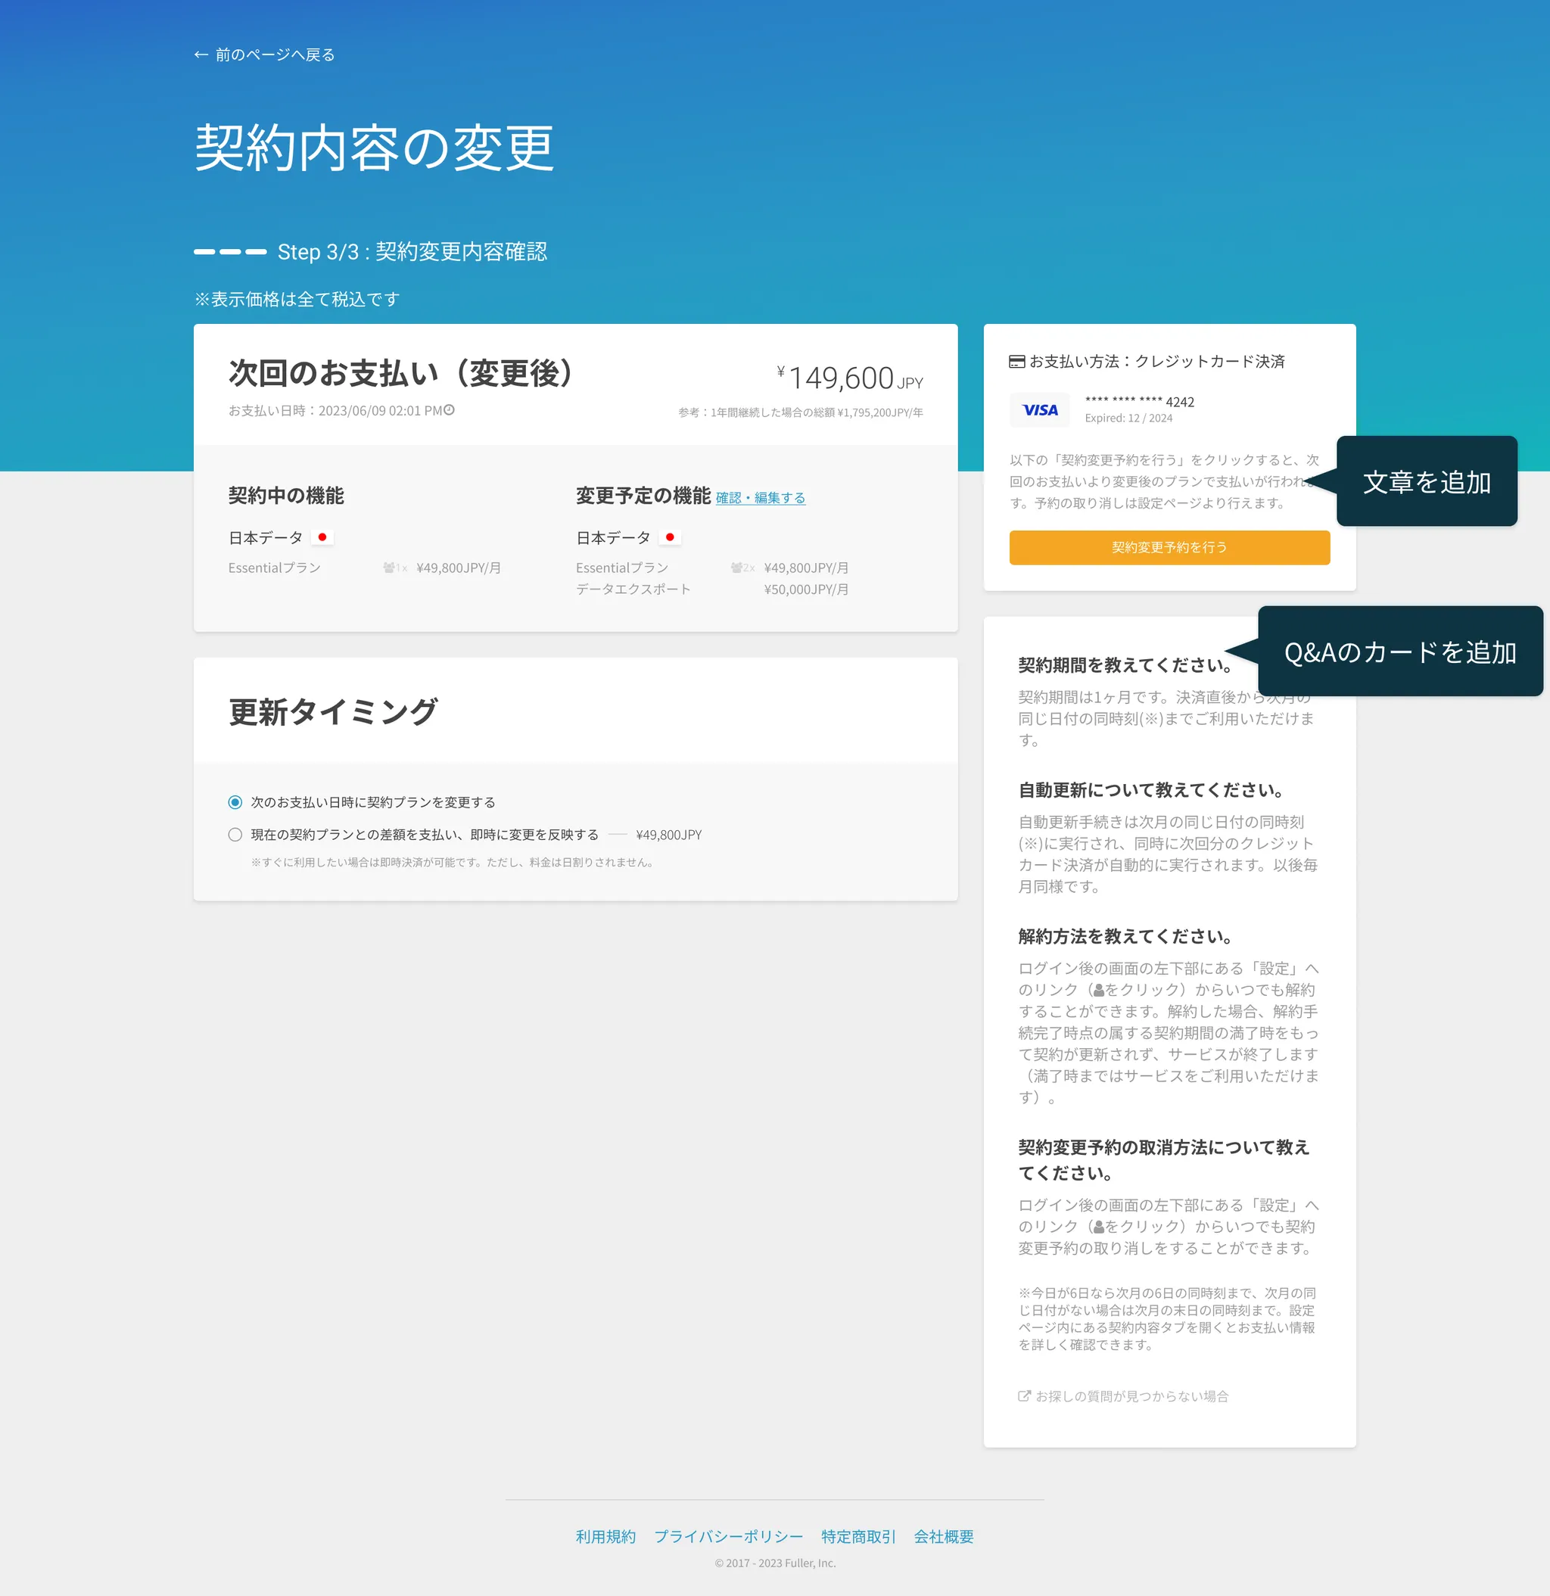Select 次のお支払い日時に契約プランを変更する radio option

tap(235, 802)
